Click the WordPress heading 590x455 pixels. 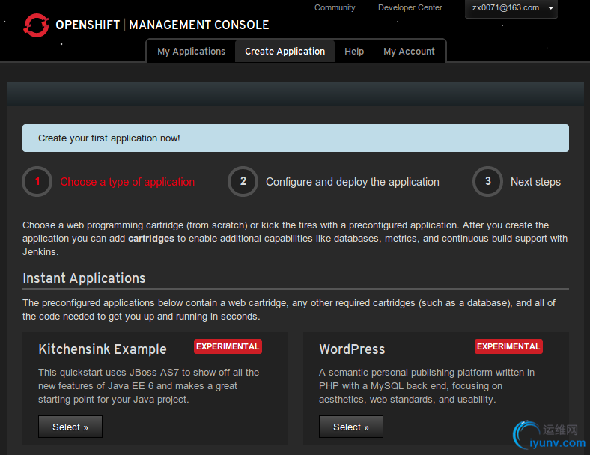click(352, 349)
